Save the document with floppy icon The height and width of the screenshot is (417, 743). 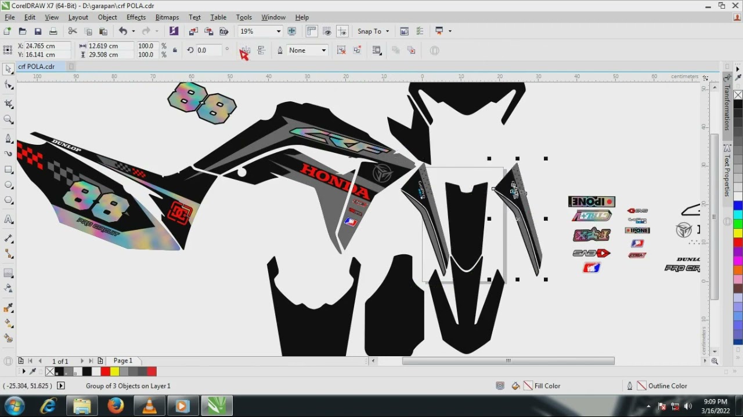[38, 31]
